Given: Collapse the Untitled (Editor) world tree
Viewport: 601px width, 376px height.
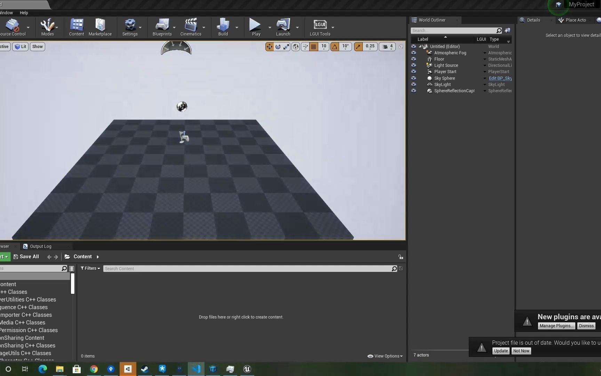Looking at the screenshot, I should pos(420,46).
